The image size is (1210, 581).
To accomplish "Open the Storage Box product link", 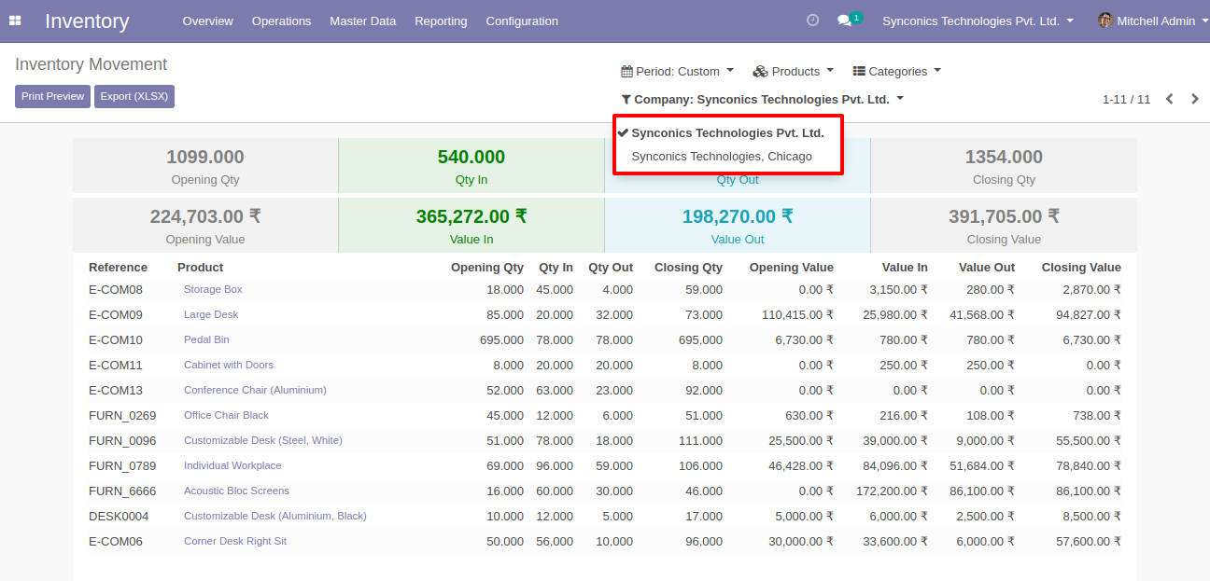I will click(213, 290).
